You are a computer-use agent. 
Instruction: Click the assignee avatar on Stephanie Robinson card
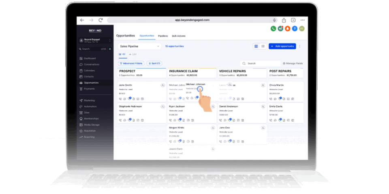tap(163, 107)
